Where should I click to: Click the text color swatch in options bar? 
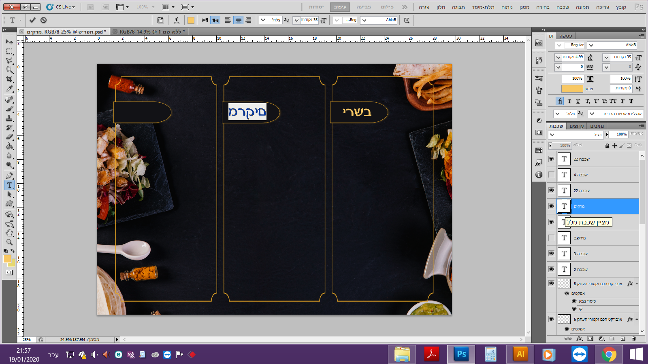pos(191,20)
